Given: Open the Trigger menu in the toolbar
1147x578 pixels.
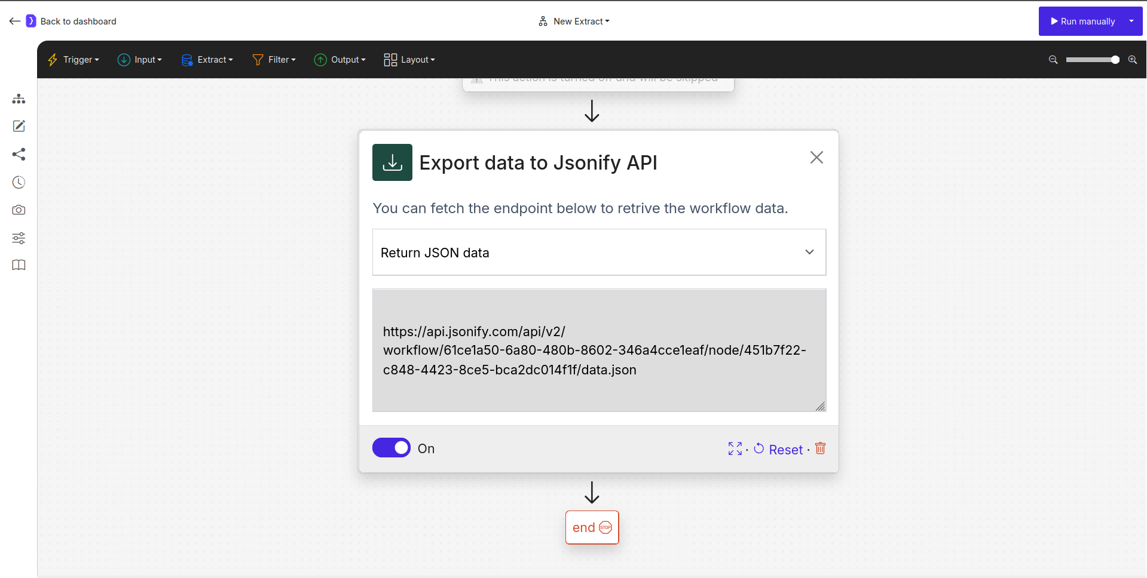Looking at the screenshot, I should (73, 60).
